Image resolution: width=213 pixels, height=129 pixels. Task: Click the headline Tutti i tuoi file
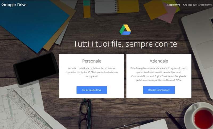125,44
